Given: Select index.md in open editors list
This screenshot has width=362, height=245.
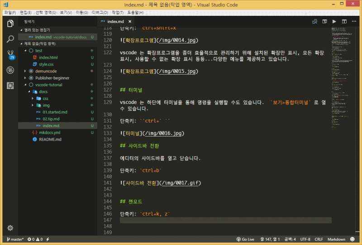Looking at the screenshot, I should pyautogui.click(x=57, y=37).
